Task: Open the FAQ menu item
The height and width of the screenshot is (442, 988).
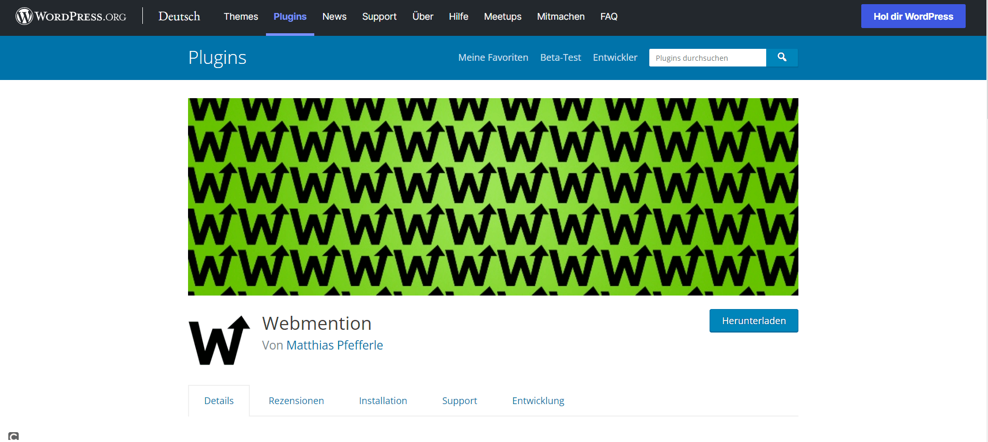Action: [x=609, y=17]
